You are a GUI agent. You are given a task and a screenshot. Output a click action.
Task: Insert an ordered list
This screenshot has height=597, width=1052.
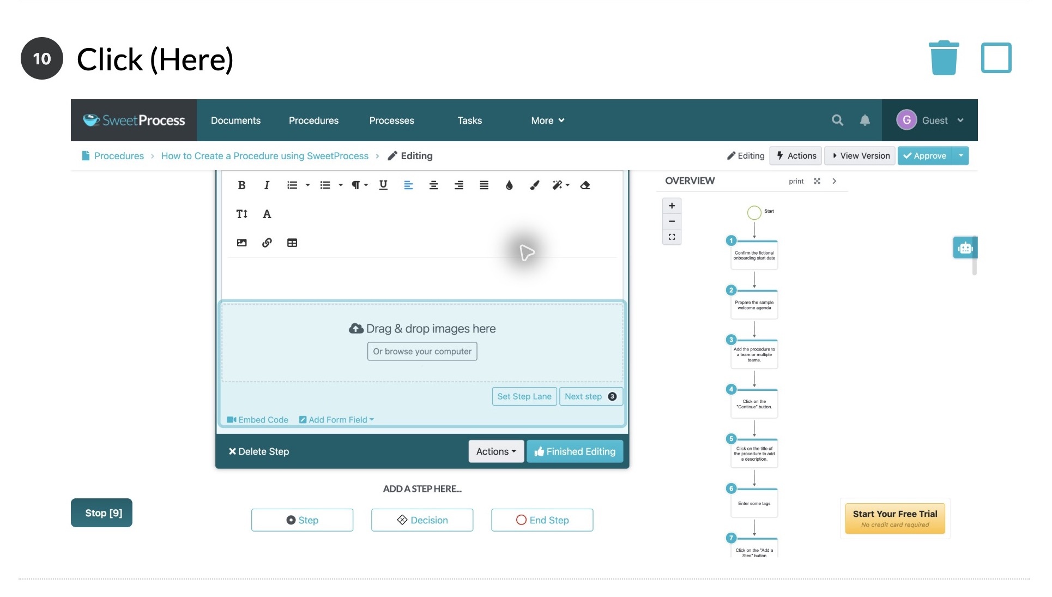click(x=292, y=185)
